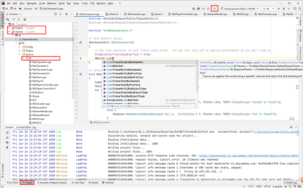Screen dimensions: 303x188
Task: Open the Build menu
Action: (62, 4)
